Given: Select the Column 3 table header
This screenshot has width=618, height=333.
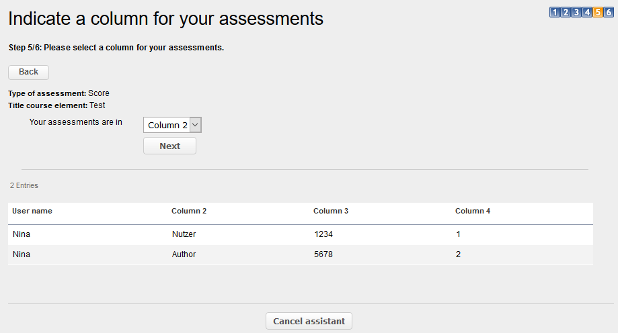Looking at the screenshot, I should click(x=331, y=211).
